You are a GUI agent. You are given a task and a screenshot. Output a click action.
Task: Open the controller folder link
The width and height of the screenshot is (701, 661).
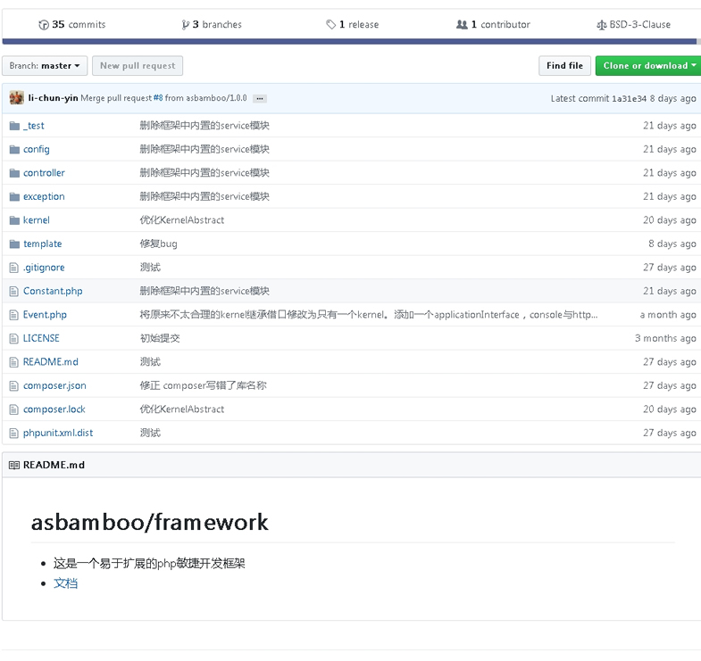(x=44, y=173)
